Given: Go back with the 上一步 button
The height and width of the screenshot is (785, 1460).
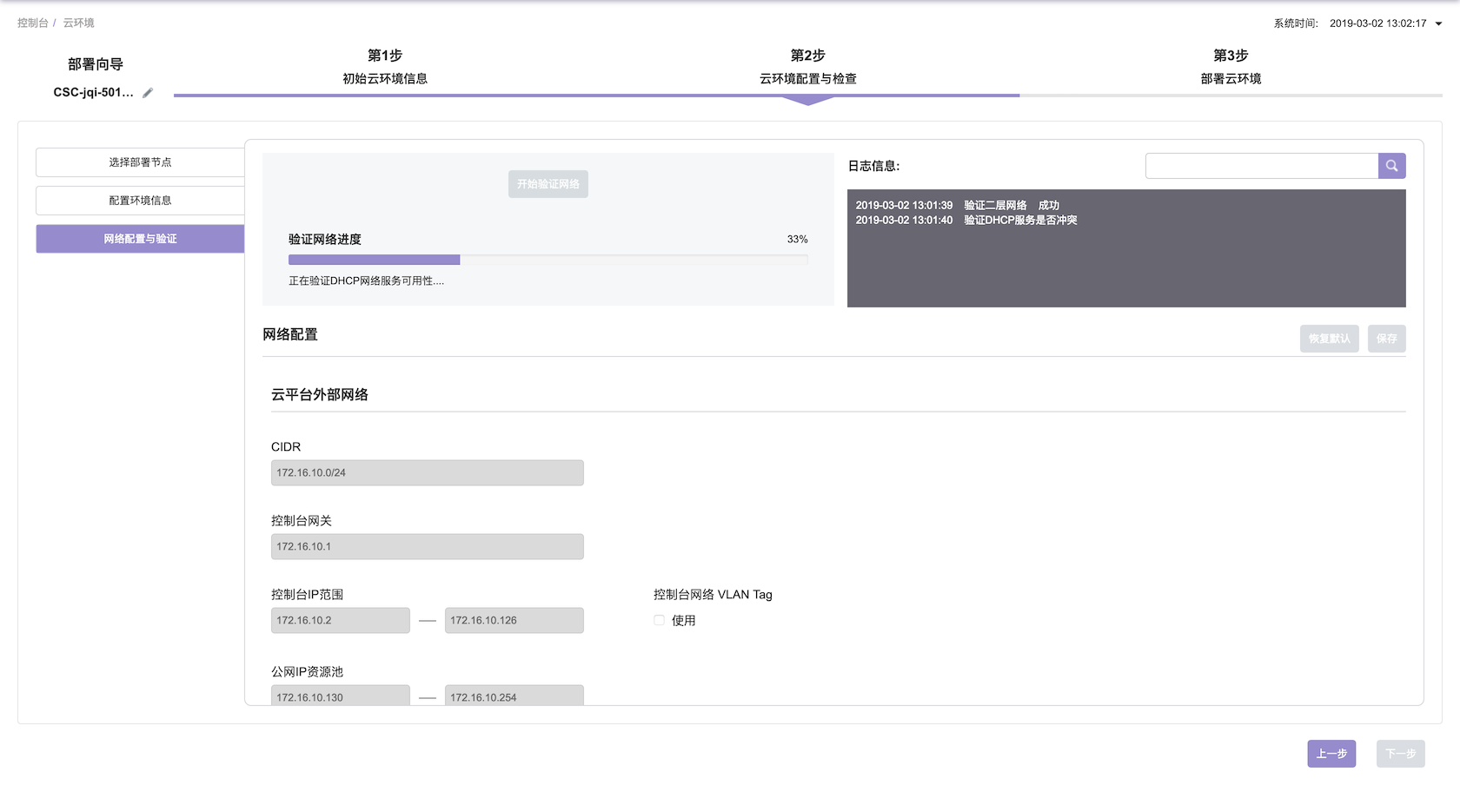Looking at the screenshot, I should point(1331,754).
